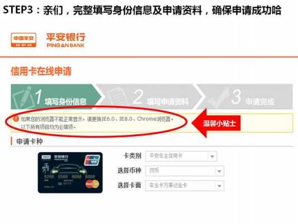This screenshot has height=224, width=298.
Task: Click the orange exclamation warning icon
Action: click(x=16, y=119)
